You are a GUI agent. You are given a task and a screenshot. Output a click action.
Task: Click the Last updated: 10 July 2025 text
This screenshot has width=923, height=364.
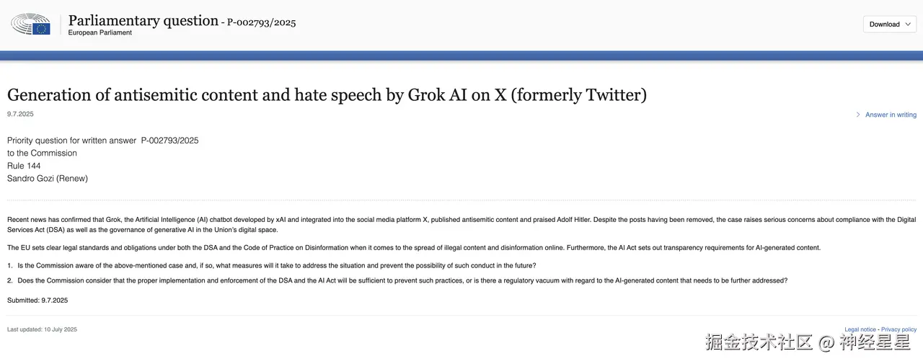tap(42, 329)
